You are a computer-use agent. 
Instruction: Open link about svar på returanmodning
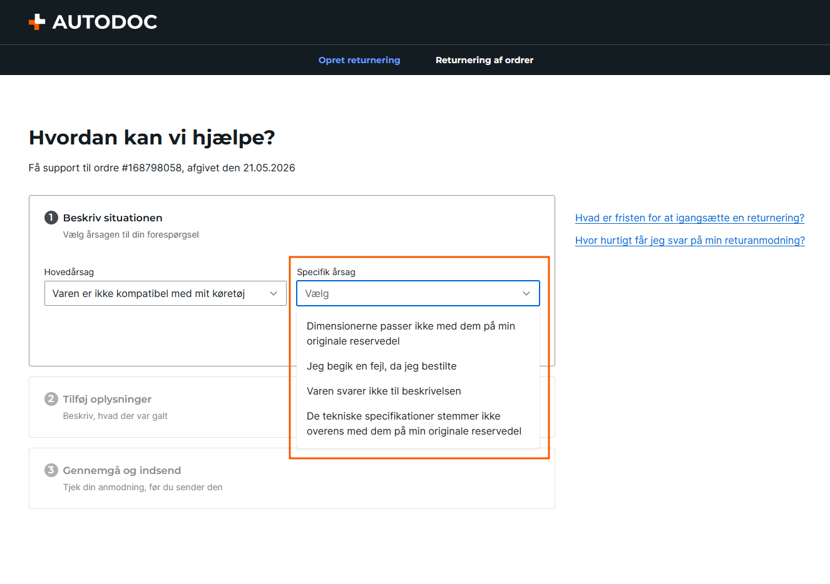(690, 240)
